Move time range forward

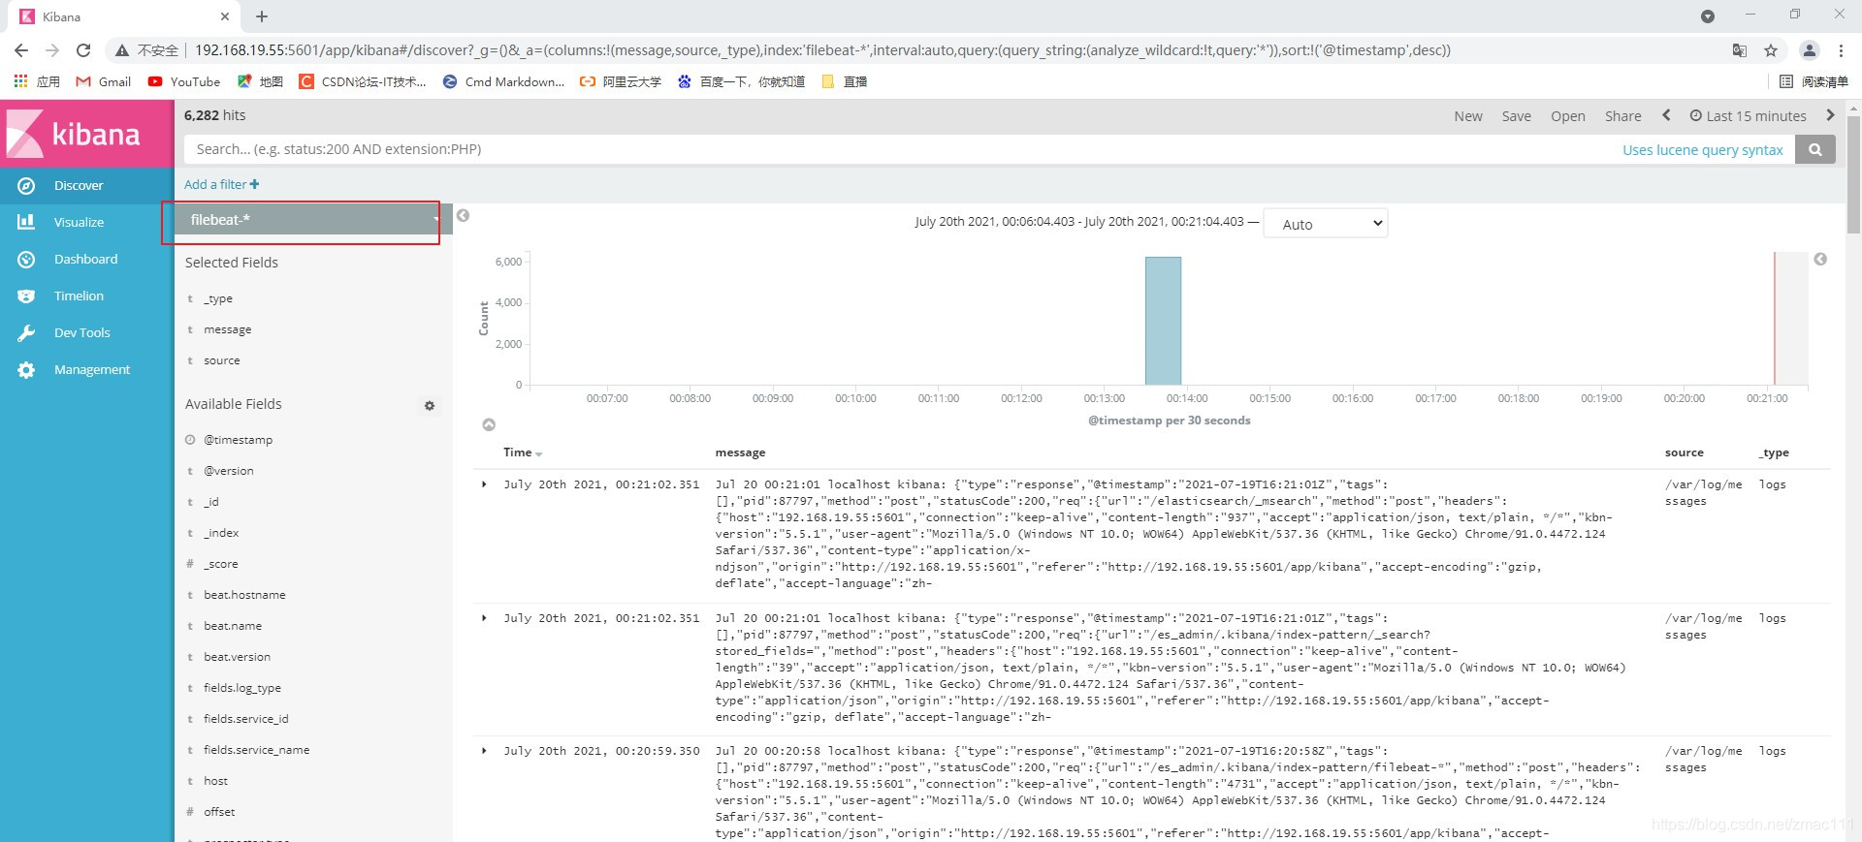[1830, 115]
